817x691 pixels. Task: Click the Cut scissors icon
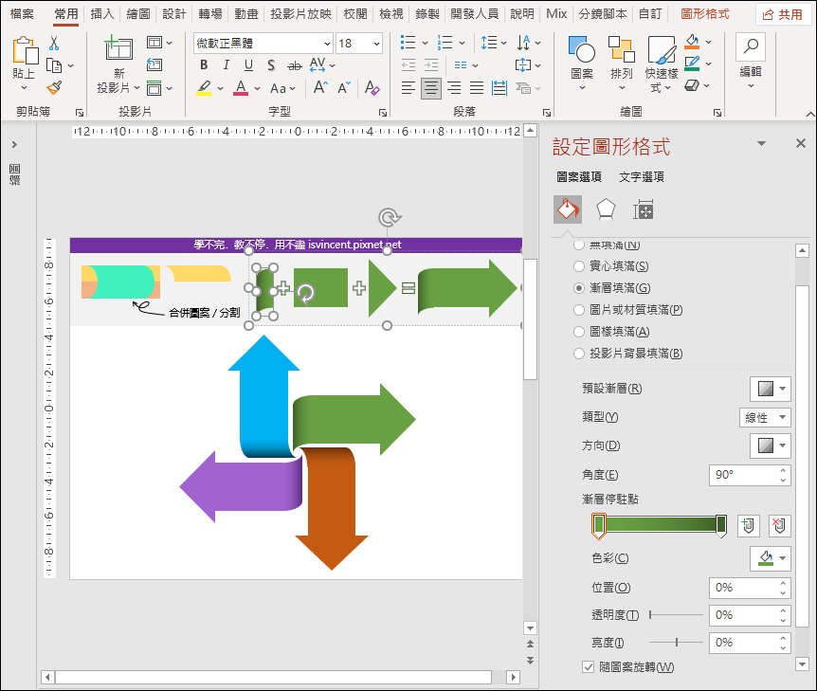tap(54, 44)
